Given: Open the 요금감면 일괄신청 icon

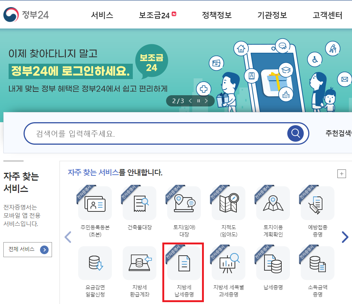Looking at the screenshot, I should click(x=95, y=263).
